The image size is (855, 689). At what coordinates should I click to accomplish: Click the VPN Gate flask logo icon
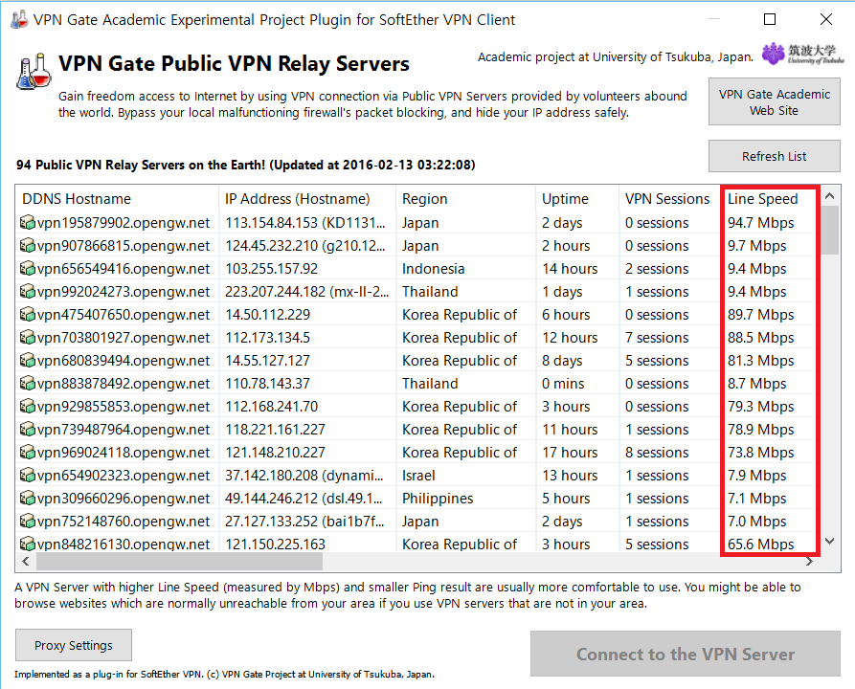pos(34,72)
